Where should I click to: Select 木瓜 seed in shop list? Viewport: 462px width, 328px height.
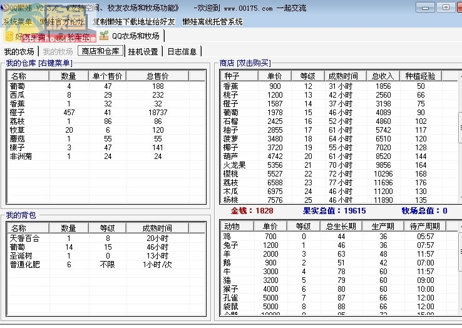click(339, 192)
